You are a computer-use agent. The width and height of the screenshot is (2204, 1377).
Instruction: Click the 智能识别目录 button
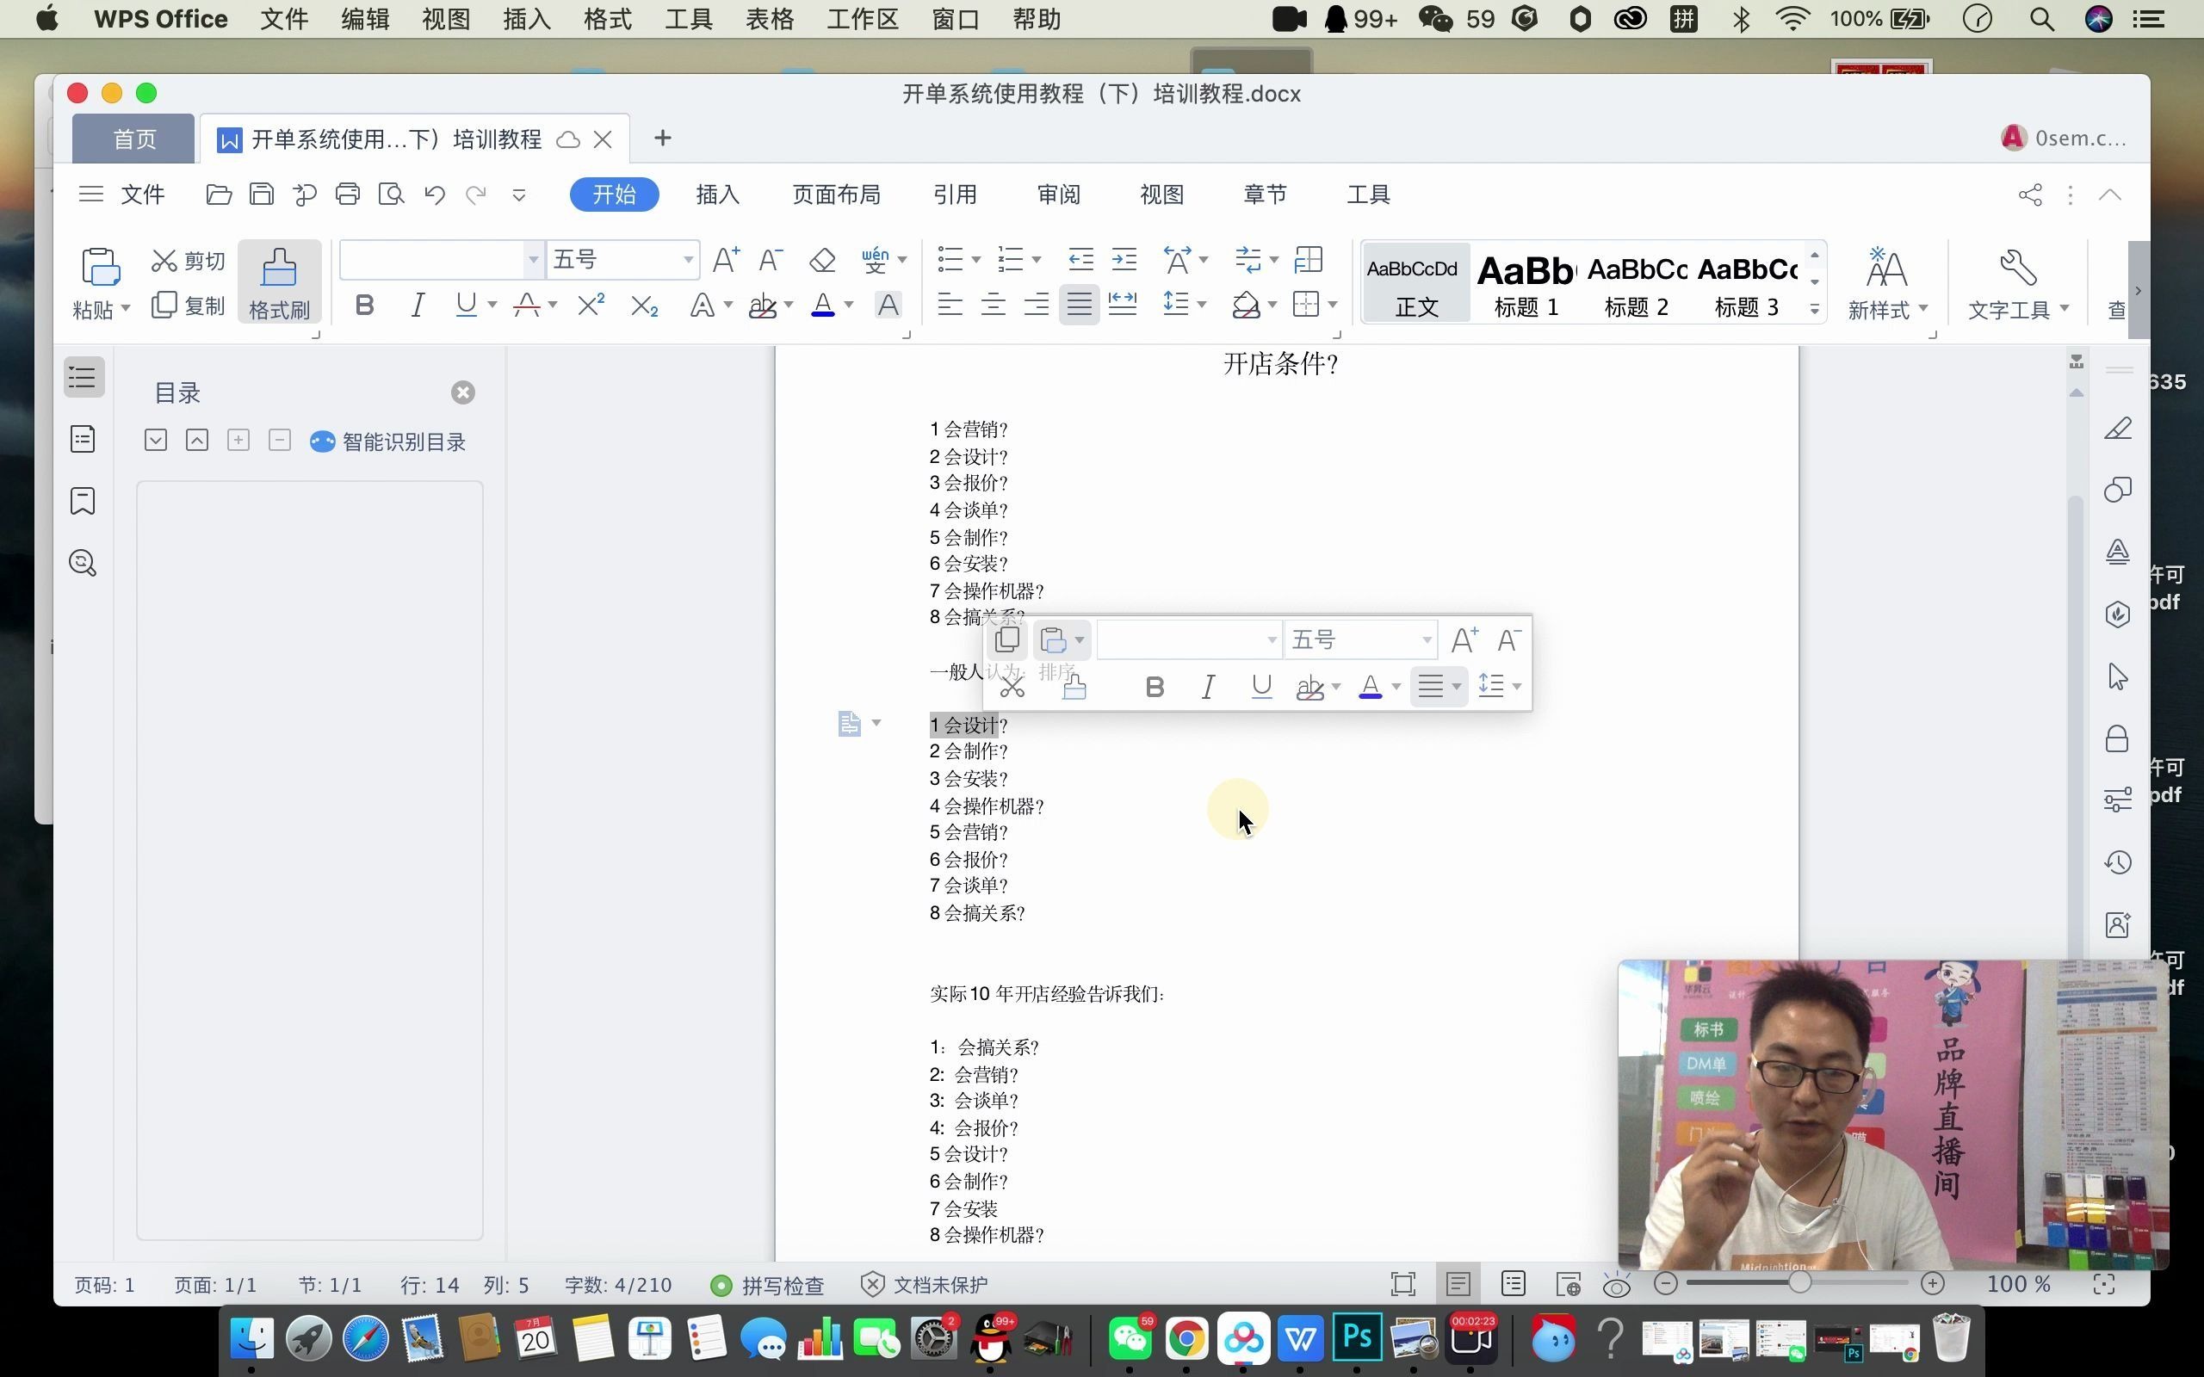pos(387,441)
